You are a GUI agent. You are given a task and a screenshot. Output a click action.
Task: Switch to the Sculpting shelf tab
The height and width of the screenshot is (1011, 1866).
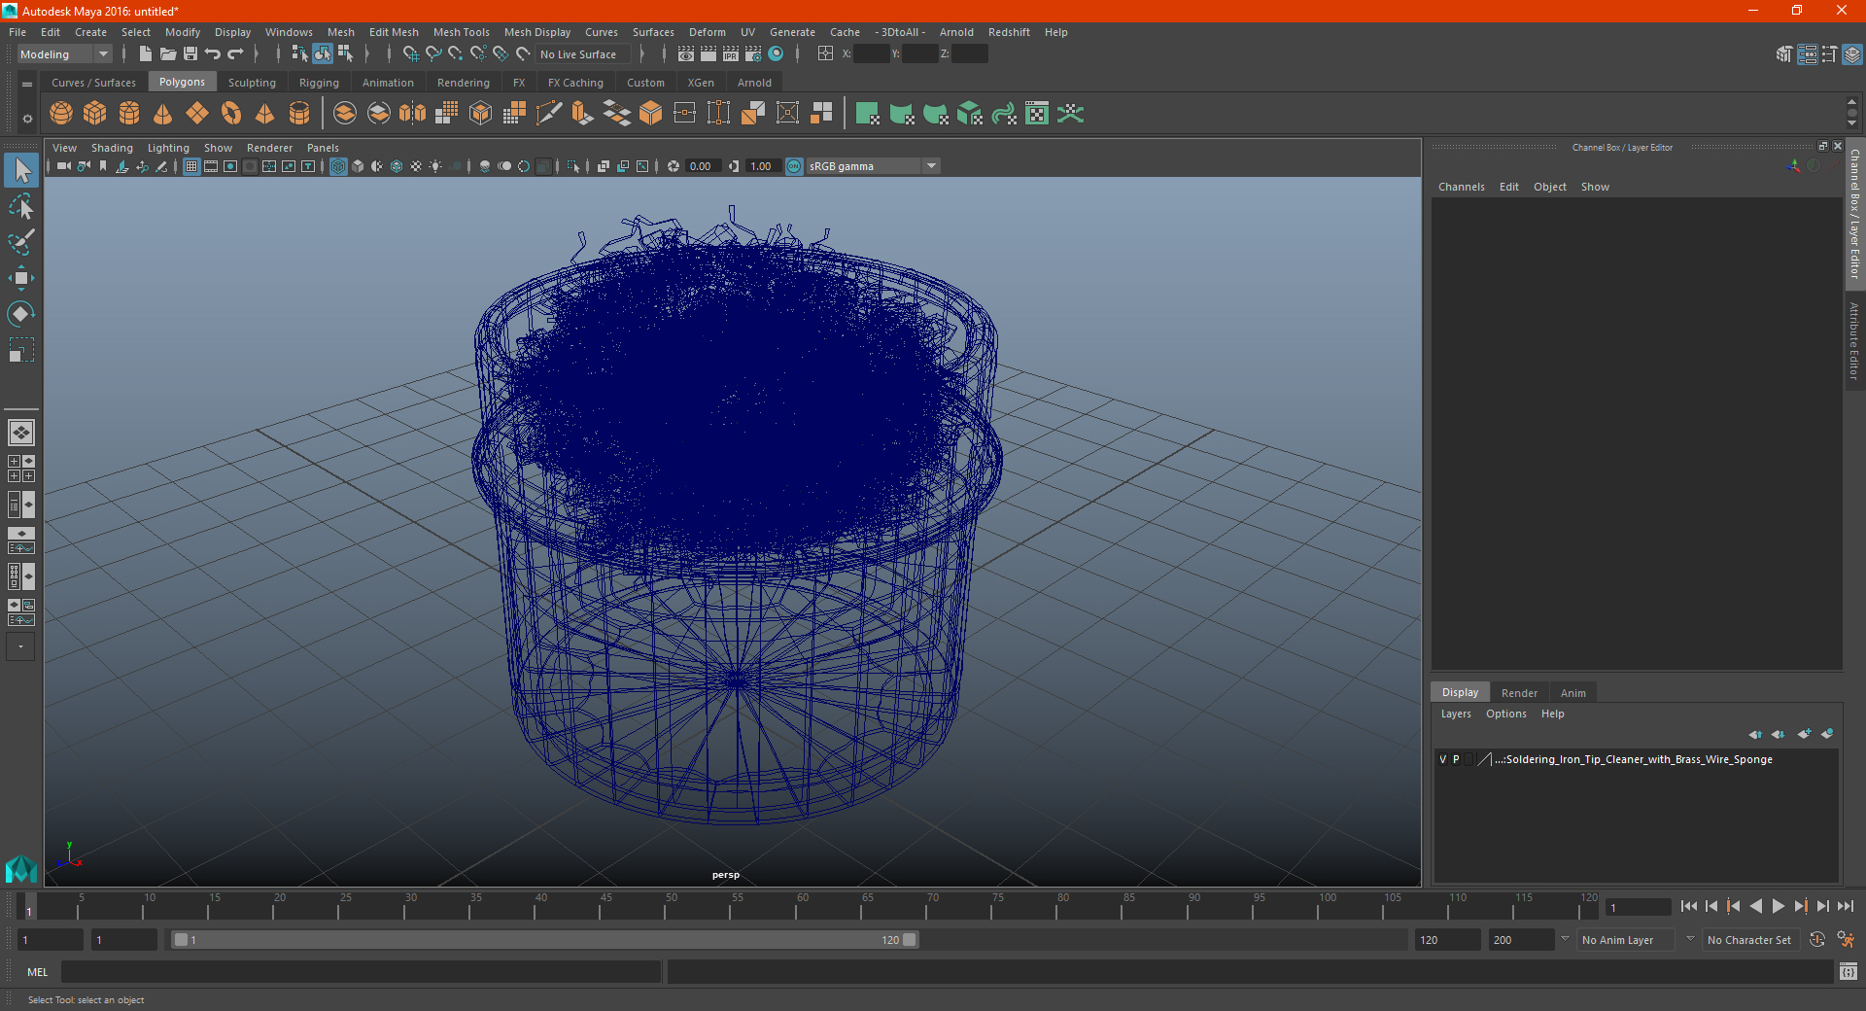pyautogui.click(x=252, y=83)
